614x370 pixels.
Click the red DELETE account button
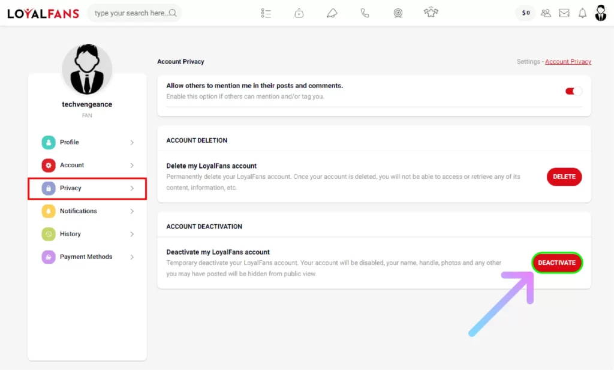pos(564,176)
